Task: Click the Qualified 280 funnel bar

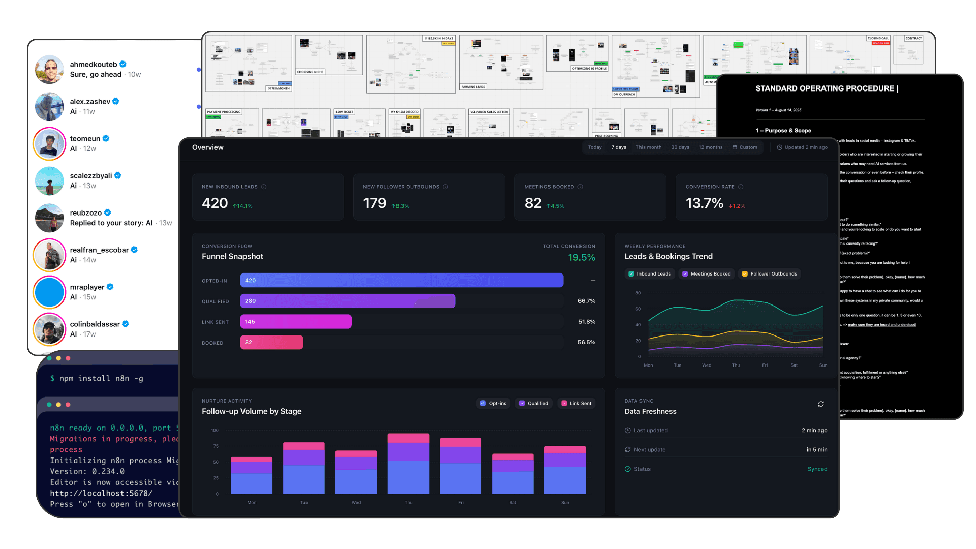Action: tap(348, 301)
